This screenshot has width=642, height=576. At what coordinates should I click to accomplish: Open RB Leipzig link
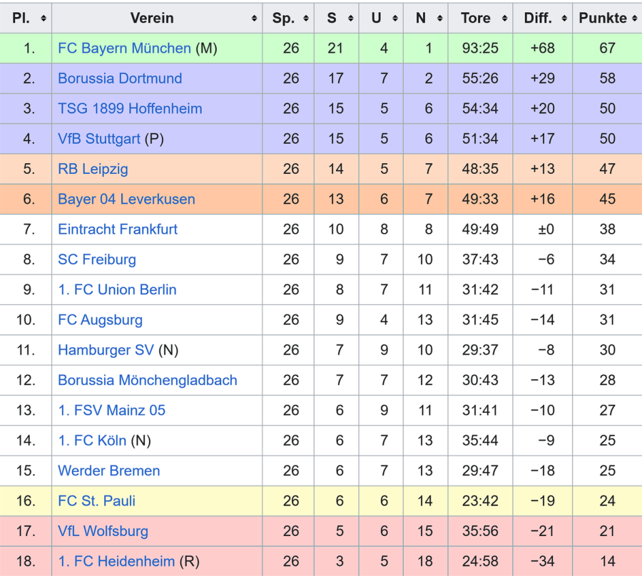tap(93, 169)
